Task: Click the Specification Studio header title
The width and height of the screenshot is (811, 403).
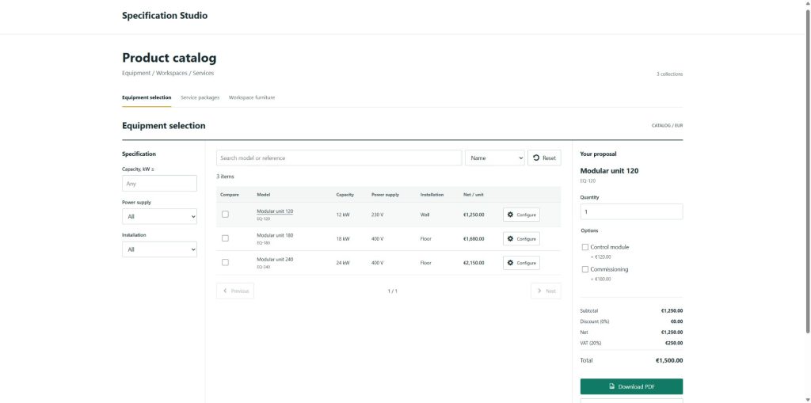Action: [165, 16]
